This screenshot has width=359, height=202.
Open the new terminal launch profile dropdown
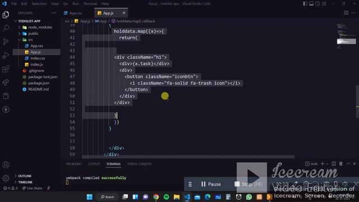327,164
